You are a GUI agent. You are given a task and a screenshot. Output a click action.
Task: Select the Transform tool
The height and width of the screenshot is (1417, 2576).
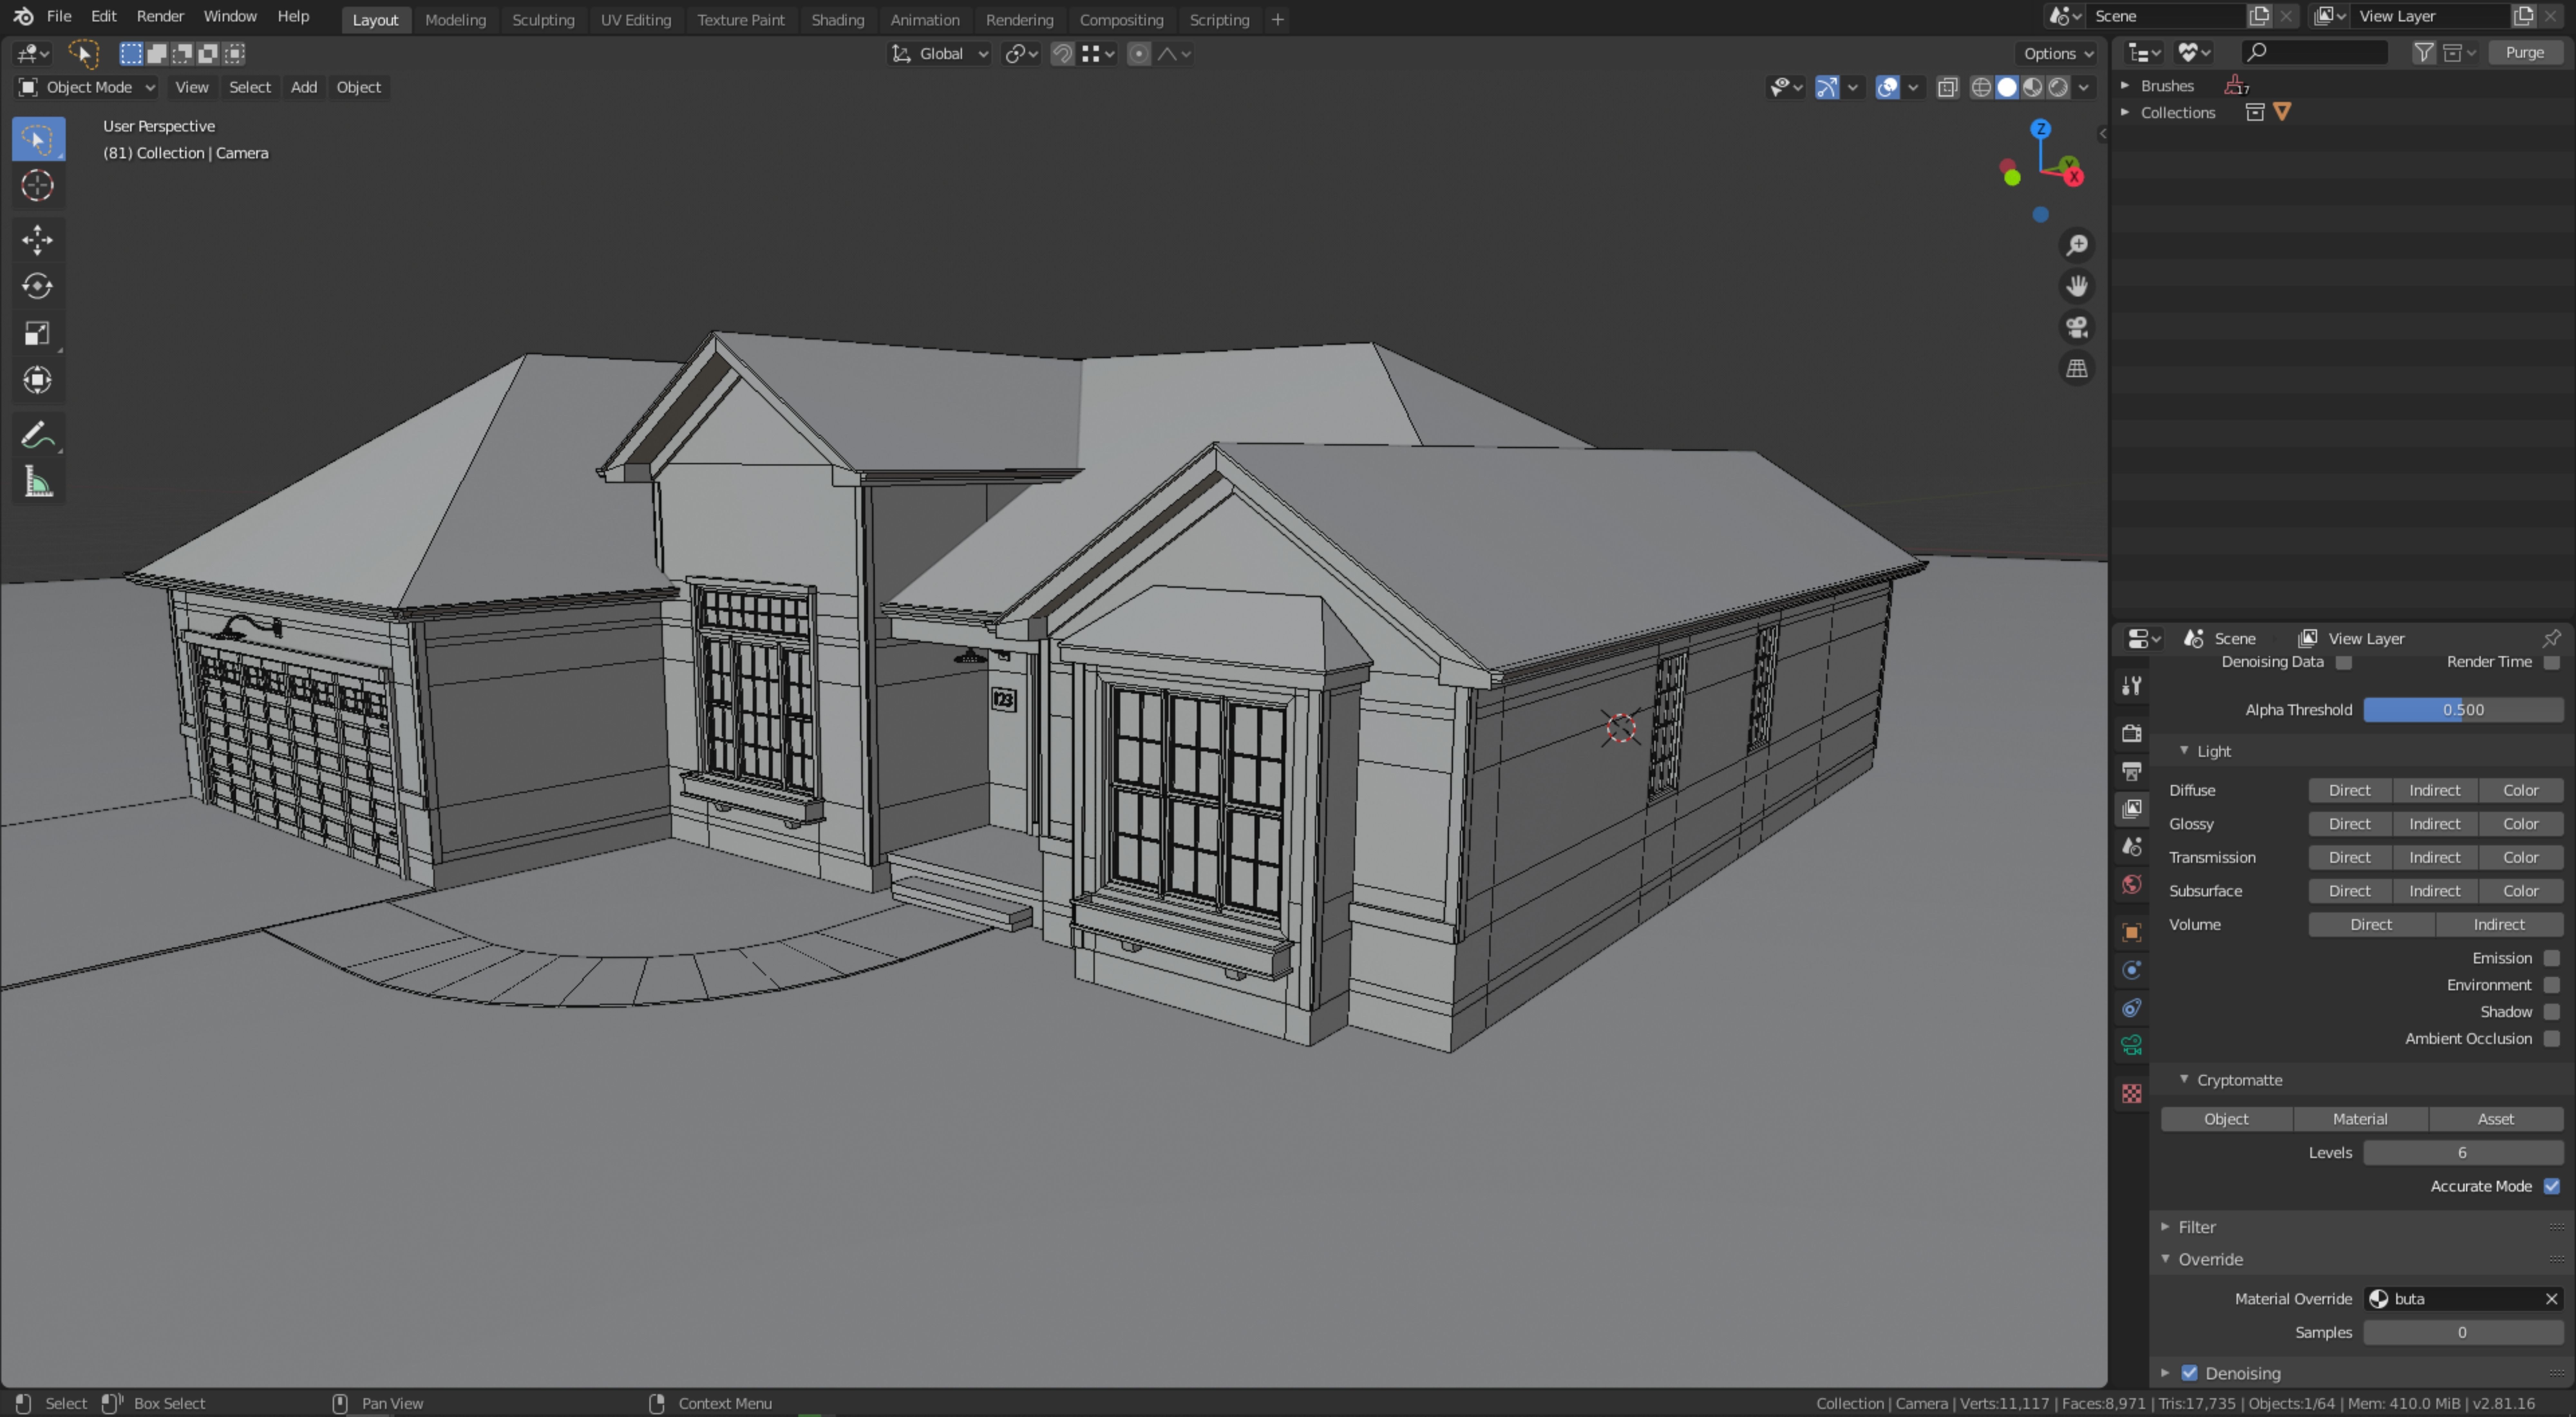click(x=38, y=380)
